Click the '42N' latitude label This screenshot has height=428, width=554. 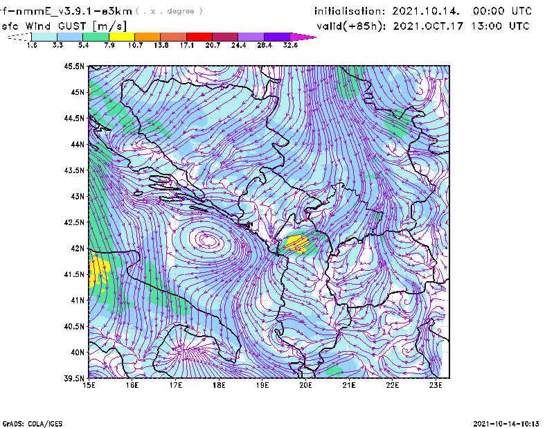pos(78,249)
